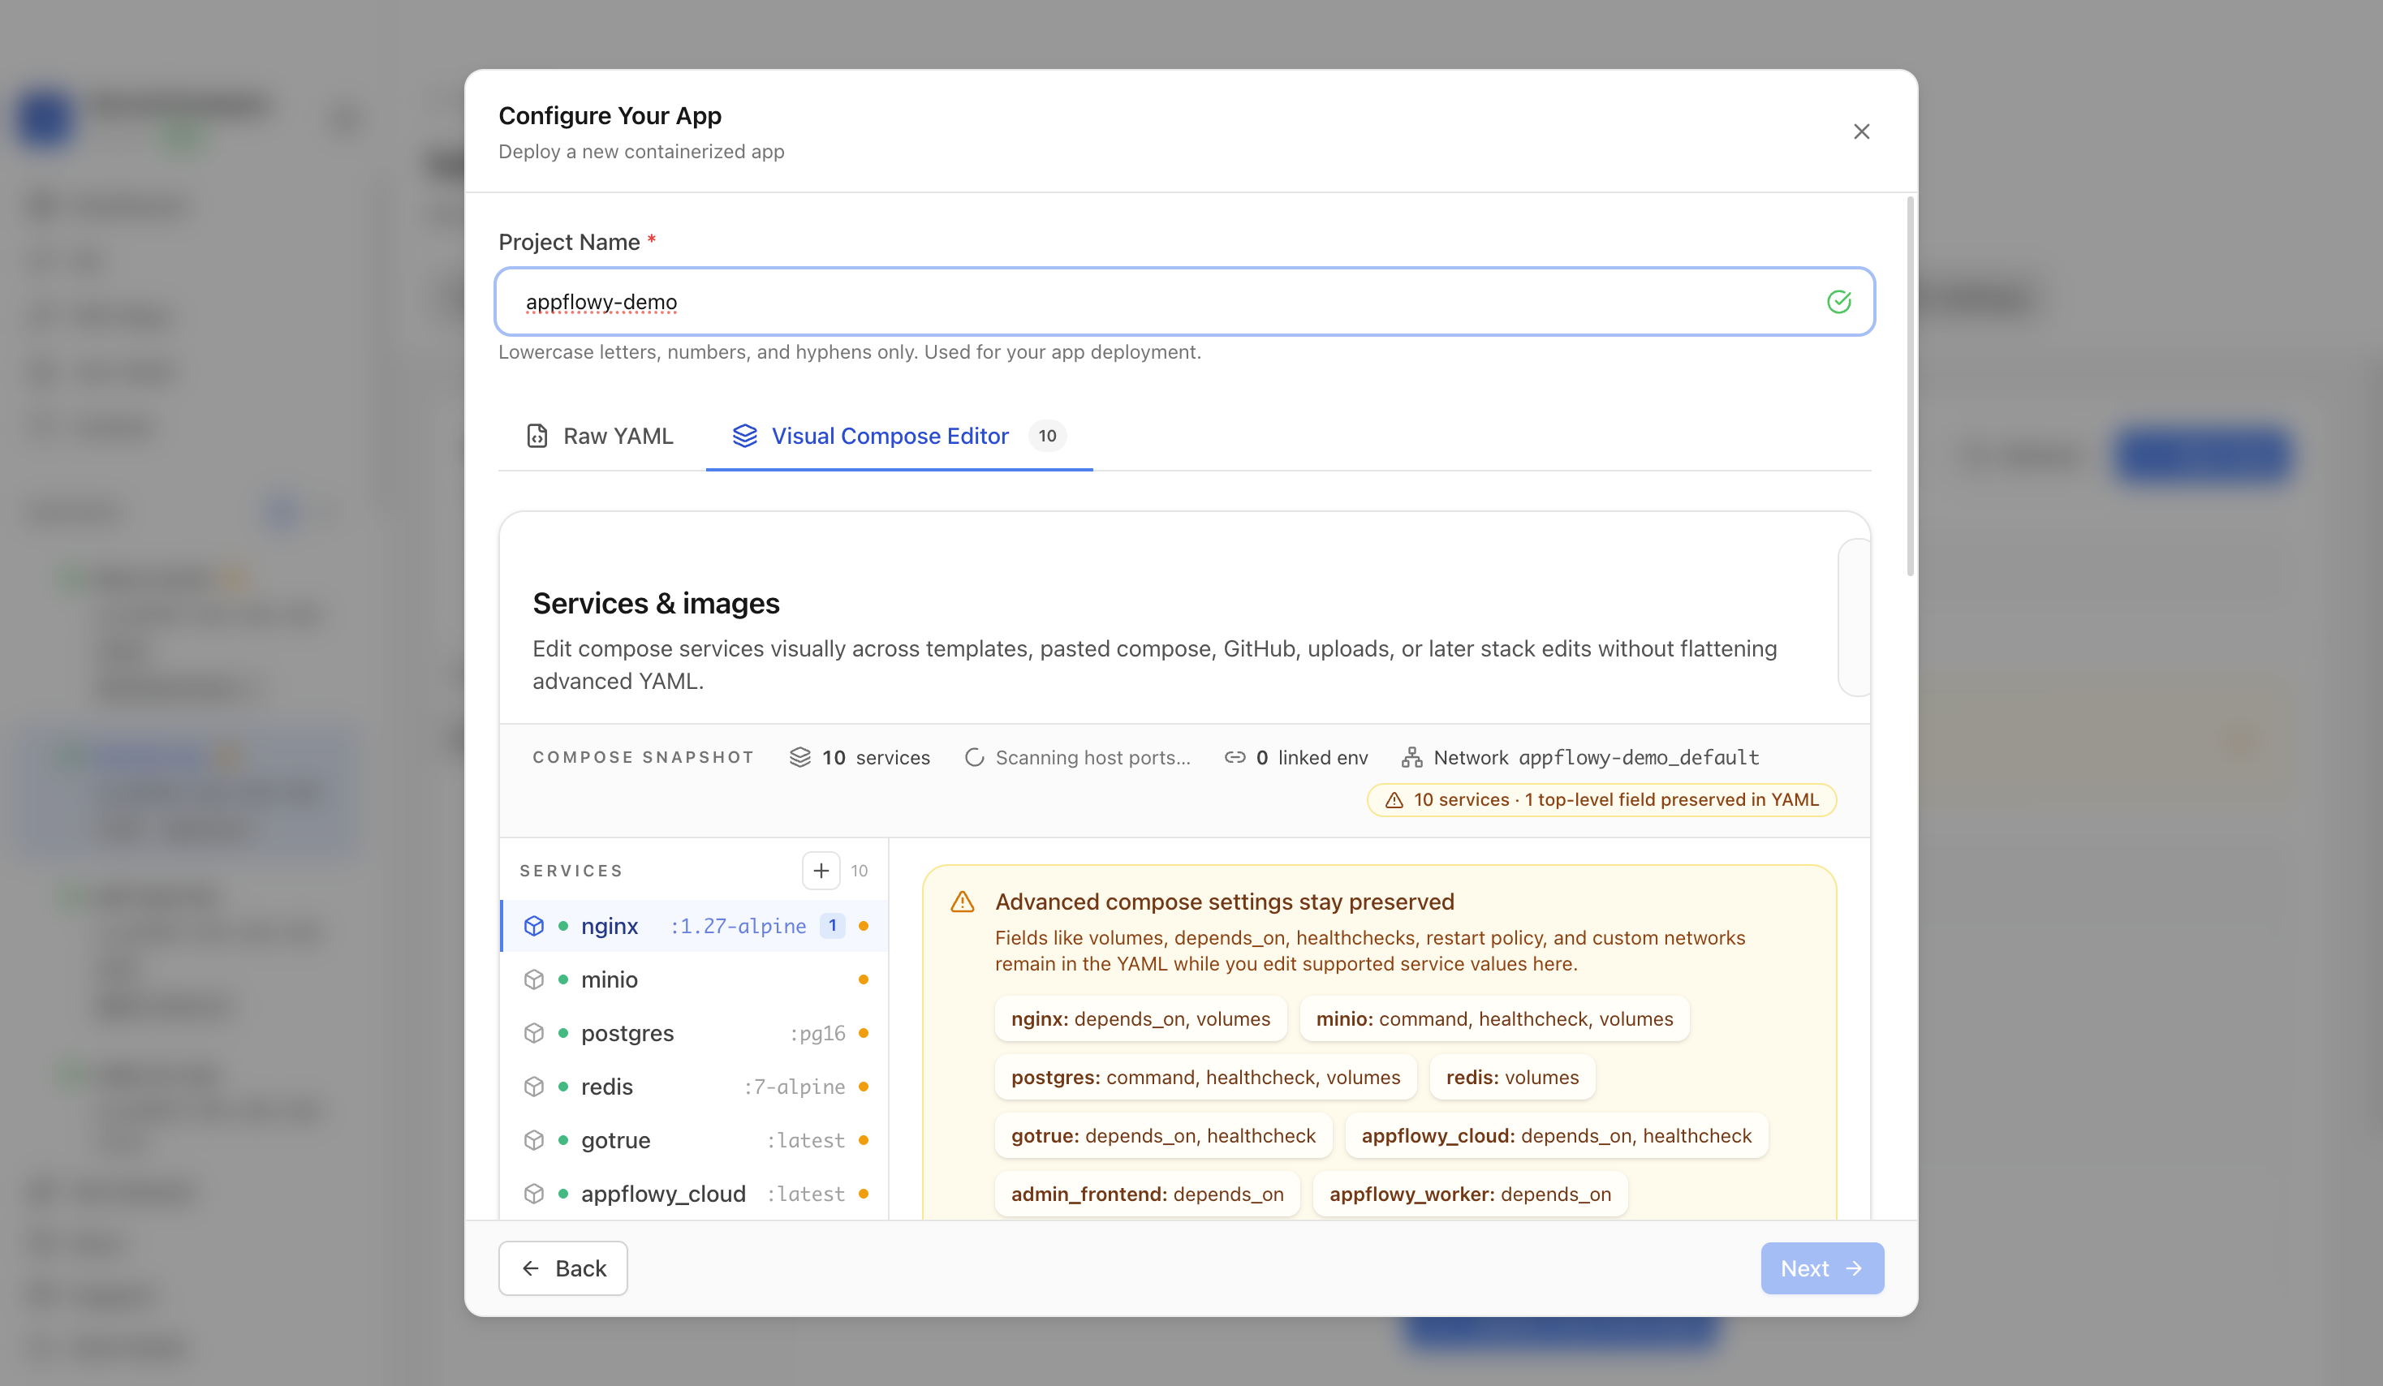Click the 'nginx: depends_on, volumes' chip
Screen dimensions: 2383x1386
(1140, 1019)
